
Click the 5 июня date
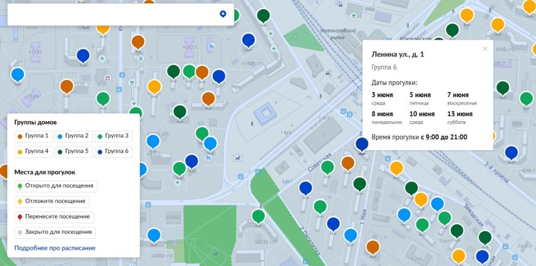coord(420,95)
